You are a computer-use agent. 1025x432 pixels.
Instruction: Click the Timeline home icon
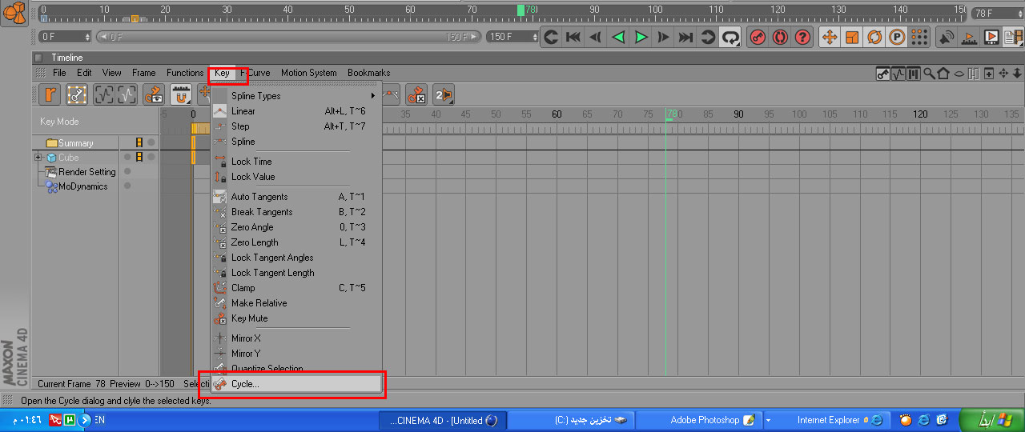(x=943, y=74)
